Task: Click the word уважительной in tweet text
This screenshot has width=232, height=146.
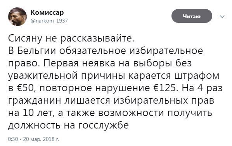Action: 43,76
